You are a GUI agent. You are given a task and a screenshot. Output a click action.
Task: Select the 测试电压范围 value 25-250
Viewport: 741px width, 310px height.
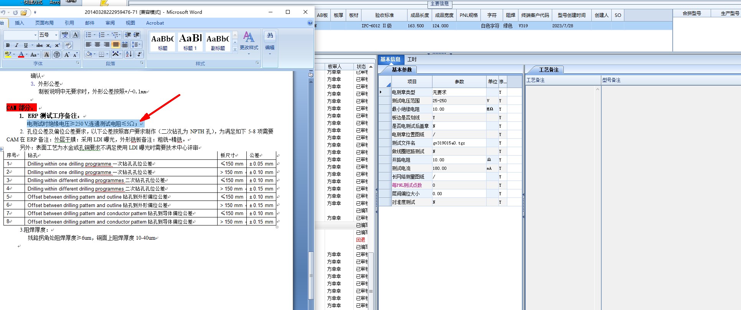(459, 101)
